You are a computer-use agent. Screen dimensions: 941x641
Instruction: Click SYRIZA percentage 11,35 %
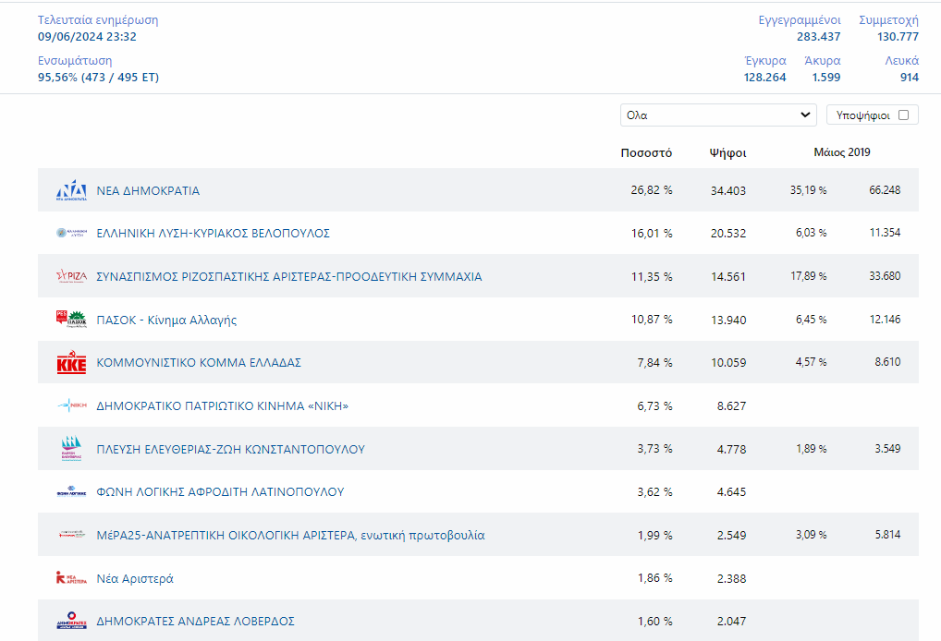[652, 276]
